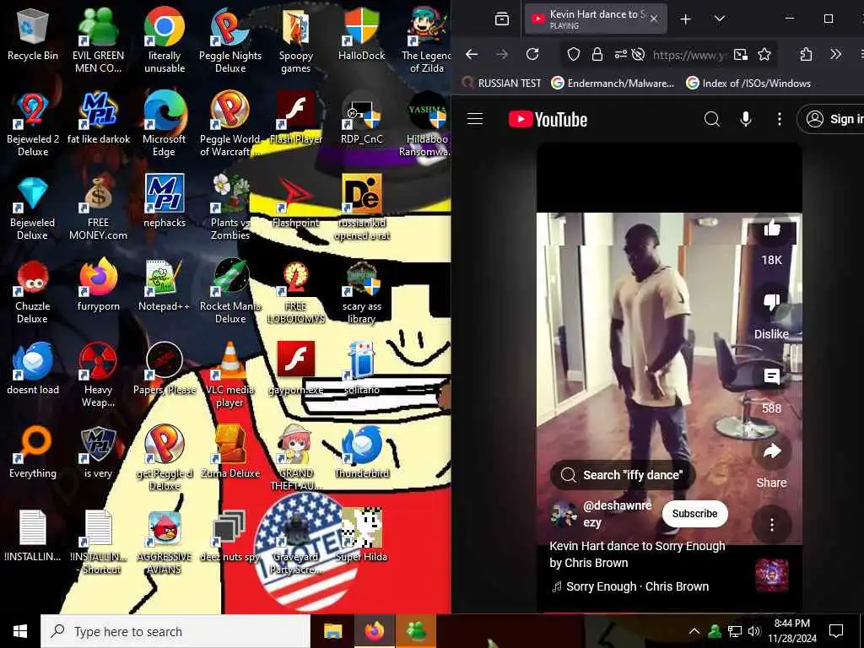This screenshot has width=864, height=648.
Task: Open the Short's three-dot more actions
Action: pos(771,525)
